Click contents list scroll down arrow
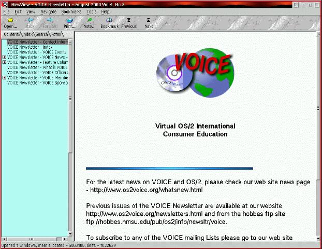322x249 pixels. click(x=70, y=234)
